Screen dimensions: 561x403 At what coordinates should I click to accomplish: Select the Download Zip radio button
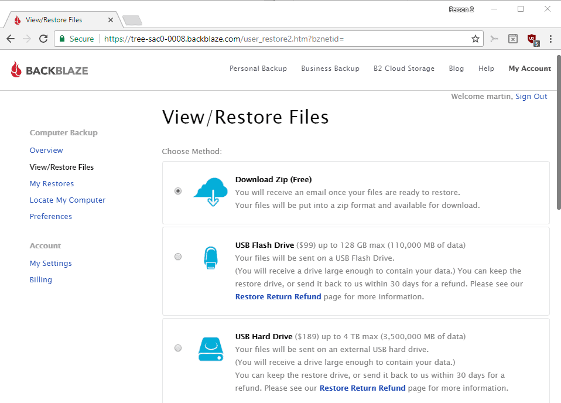pos(177,190)
